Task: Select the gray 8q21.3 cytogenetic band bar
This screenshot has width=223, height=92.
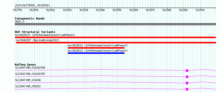Action: click(x=115, y=24)
